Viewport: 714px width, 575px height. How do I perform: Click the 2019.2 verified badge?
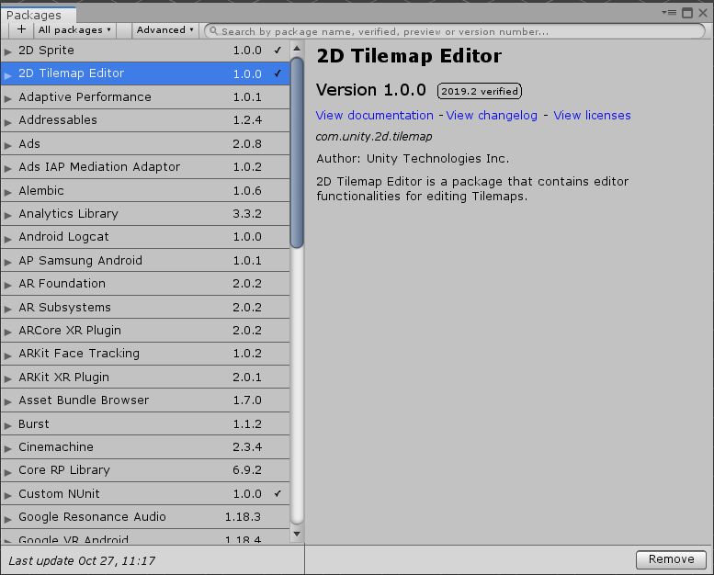click(x=480, y=91)
